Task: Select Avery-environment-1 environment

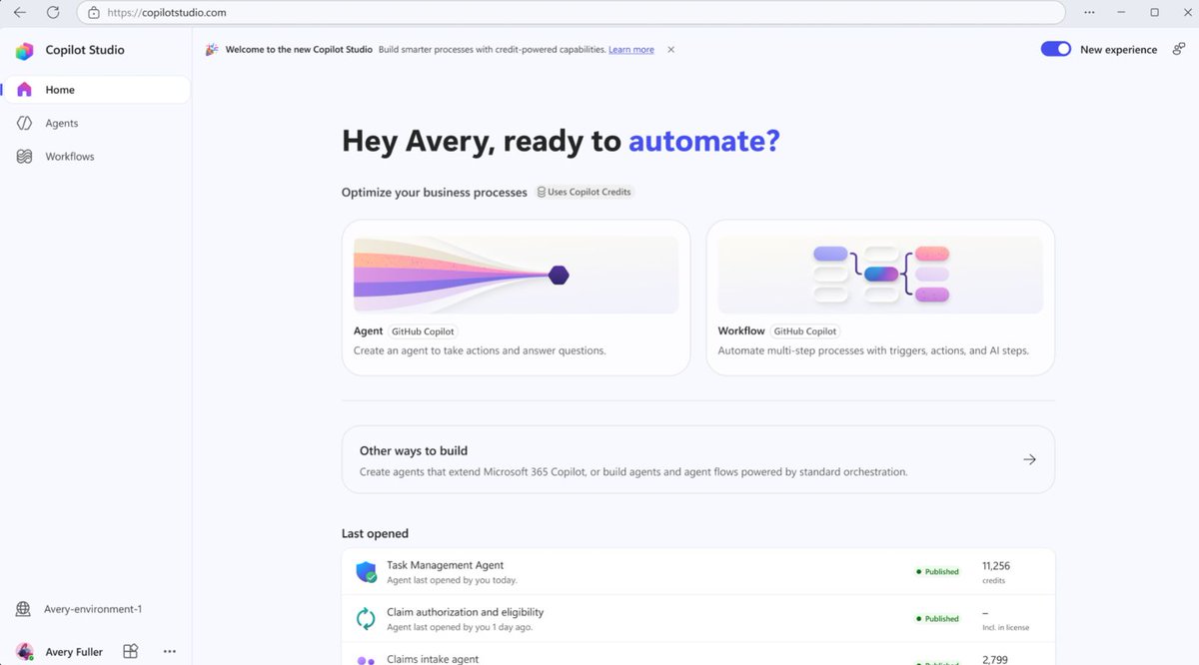Action: [x=93, y=609]
